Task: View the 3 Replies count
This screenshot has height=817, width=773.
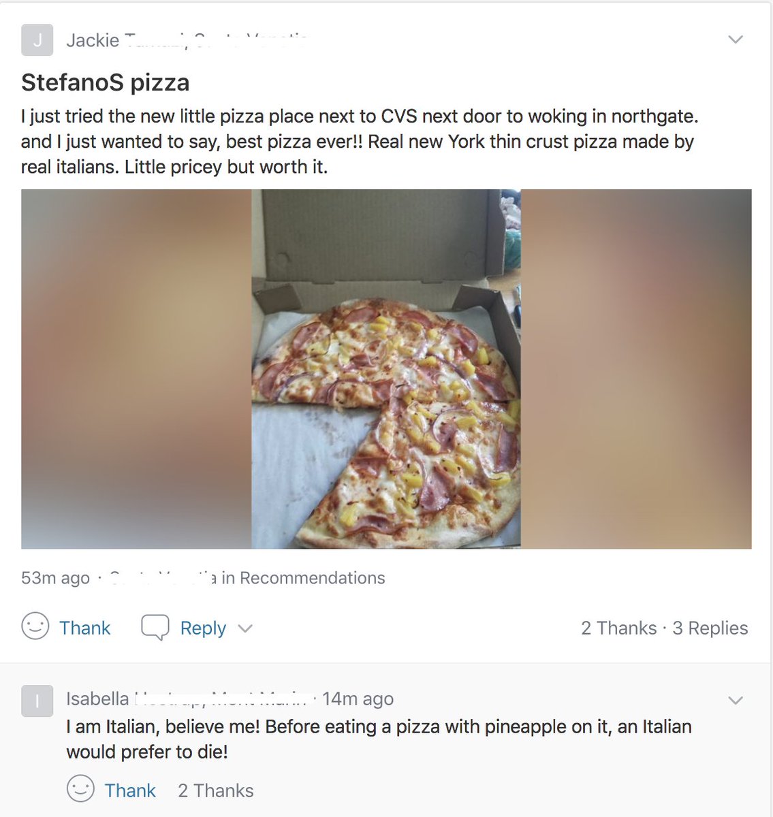Action: [x=710, y=628]
